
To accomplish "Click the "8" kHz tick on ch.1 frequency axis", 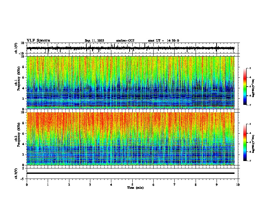I will [x=24, y=67].
